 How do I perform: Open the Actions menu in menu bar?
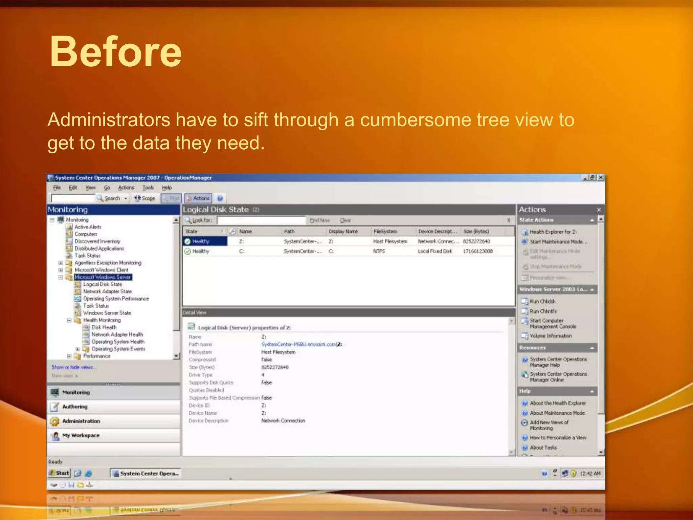(x=126, y=188)
